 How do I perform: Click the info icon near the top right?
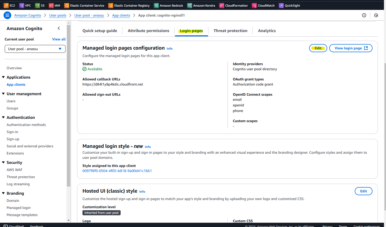point(364,15)
